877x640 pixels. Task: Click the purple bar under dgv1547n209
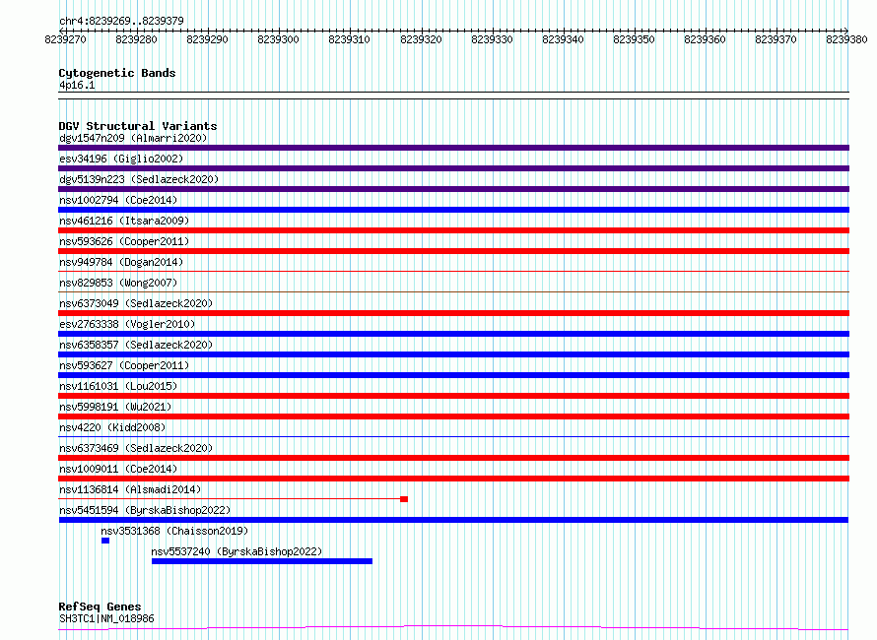click(x=453, y=148)
